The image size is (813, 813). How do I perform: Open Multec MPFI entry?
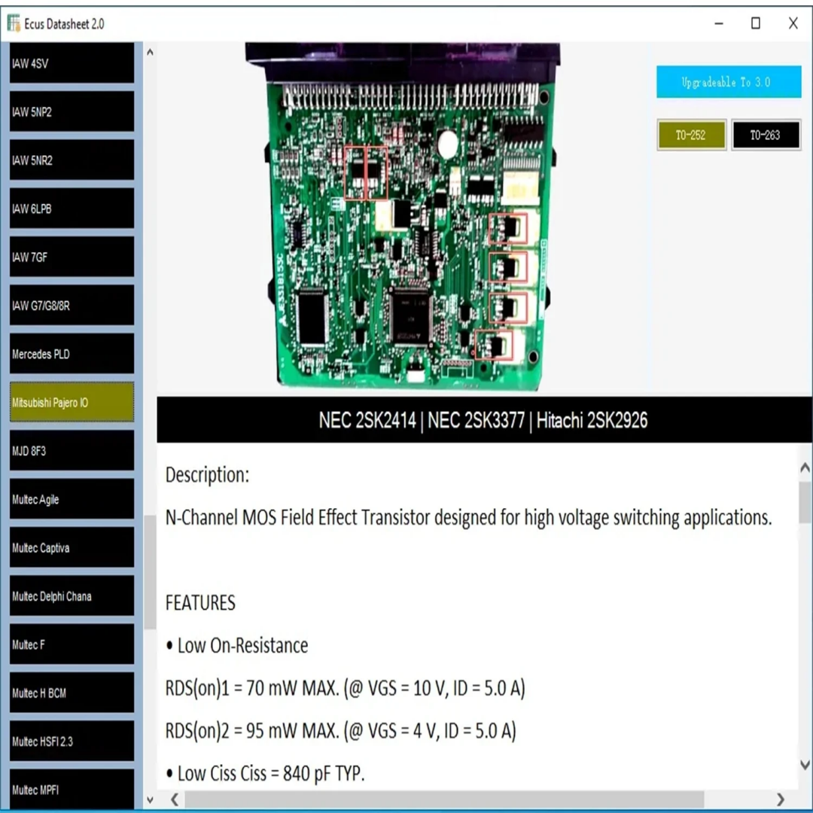(72, 789)
